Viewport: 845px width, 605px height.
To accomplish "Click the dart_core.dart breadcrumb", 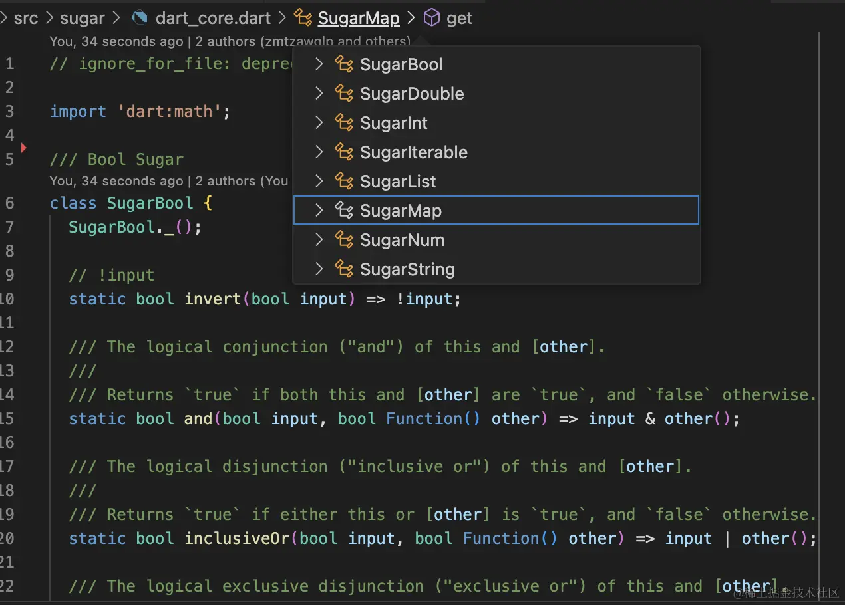I will (x=213, y=18).
